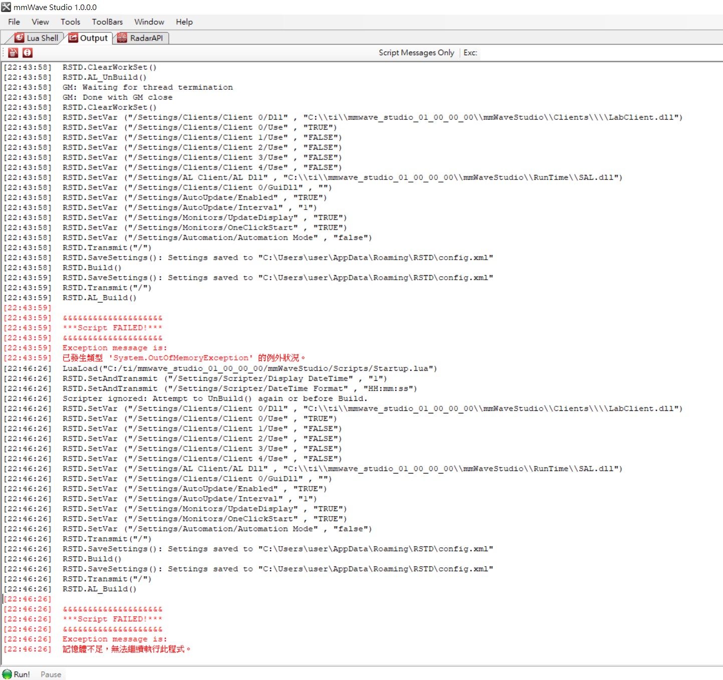Toggle Script Messages Only filter
The image size is (723, 680).
[416, 53]
